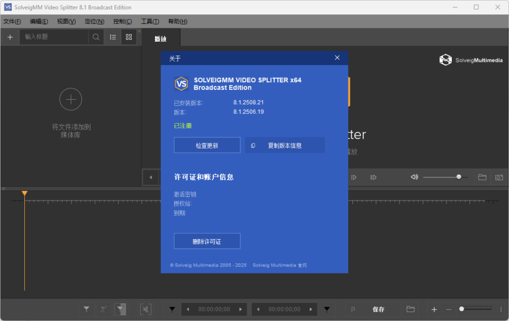Click the 删除许可证 button
509x321 pixels.
point(207,241)
